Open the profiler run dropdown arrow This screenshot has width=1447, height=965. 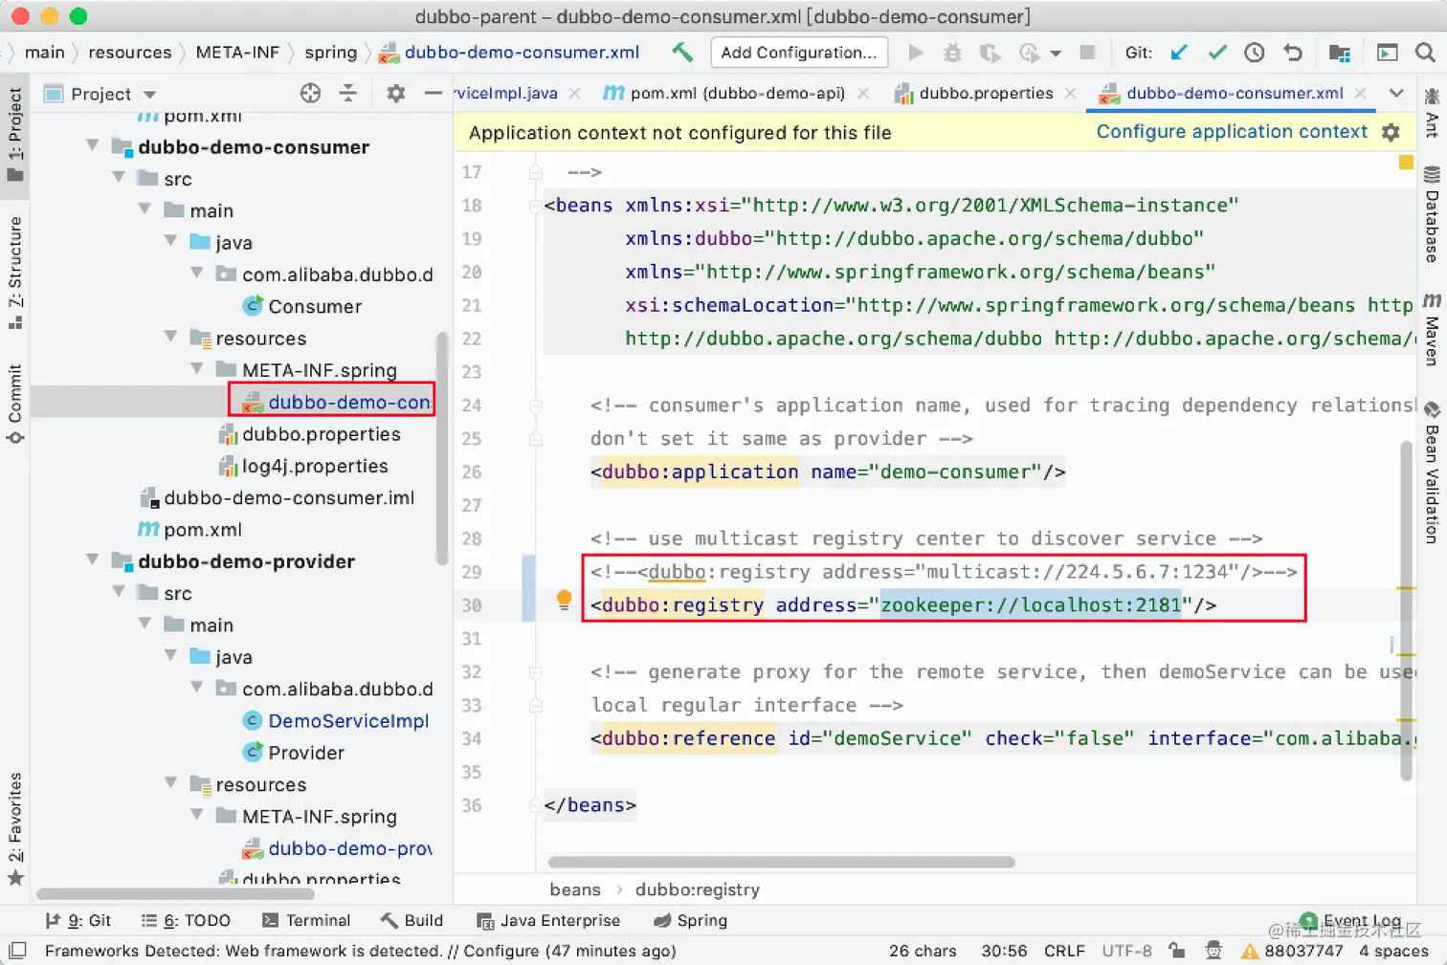click(x=1056, y=54)
